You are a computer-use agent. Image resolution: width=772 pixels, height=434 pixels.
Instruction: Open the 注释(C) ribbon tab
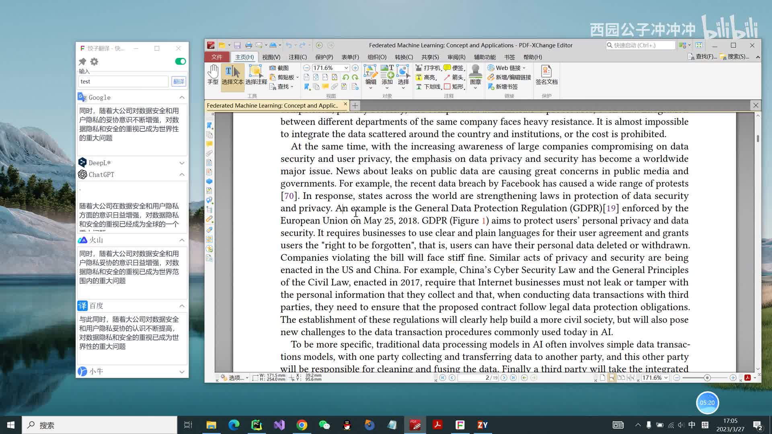point(298,57)
